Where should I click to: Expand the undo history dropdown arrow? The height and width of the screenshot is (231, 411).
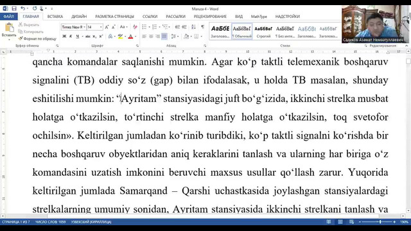[27, 8]
